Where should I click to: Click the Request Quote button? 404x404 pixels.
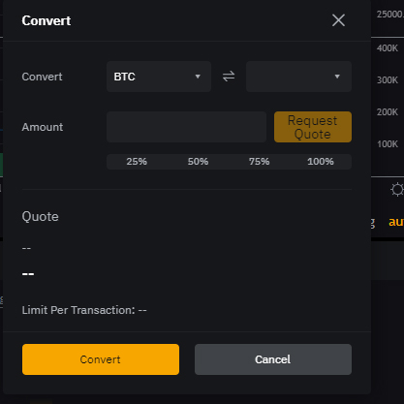point(313,127)
